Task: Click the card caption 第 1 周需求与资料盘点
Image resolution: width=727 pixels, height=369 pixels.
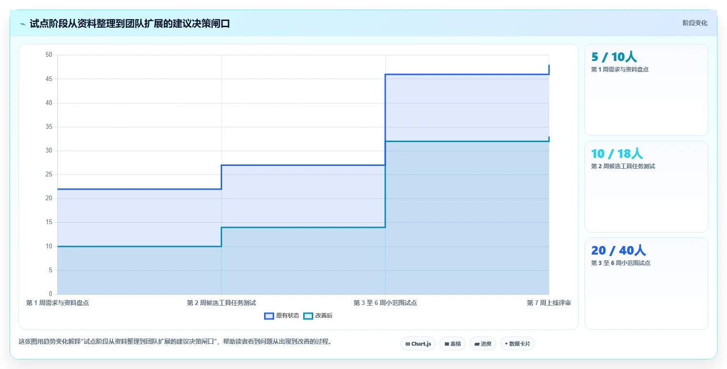Action: (620, 69)
